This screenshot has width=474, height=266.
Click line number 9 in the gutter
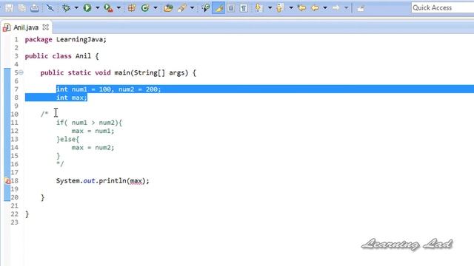[x=16, y=106]
